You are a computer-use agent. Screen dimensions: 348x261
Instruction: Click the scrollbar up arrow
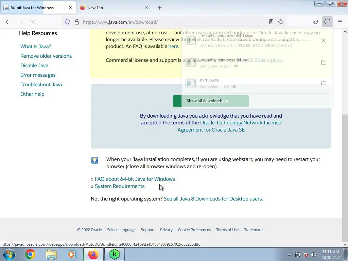pos(345,32)
